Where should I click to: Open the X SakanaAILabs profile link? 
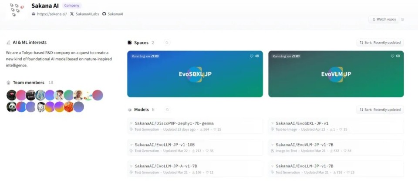[84, 14]
